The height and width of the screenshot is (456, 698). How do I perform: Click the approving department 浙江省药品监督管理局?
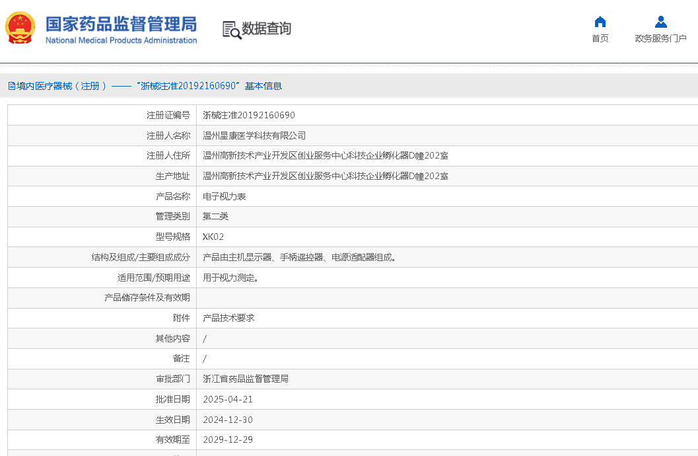(x=246, y=379)
